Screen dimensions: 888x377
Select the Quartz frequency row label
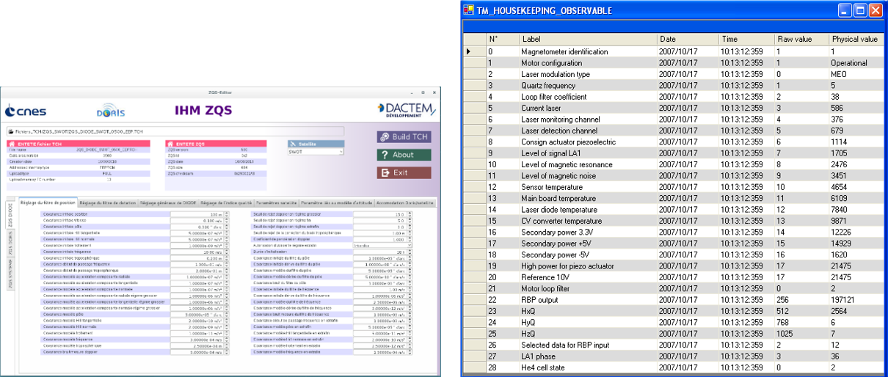[x=550, y=85]
